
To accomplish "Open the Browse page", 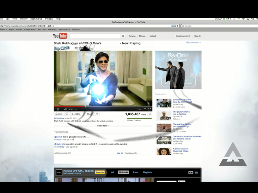I will [132, 36].
